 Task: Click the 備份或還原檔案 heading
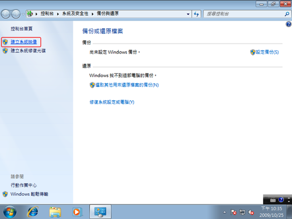[x=103, y=31]
